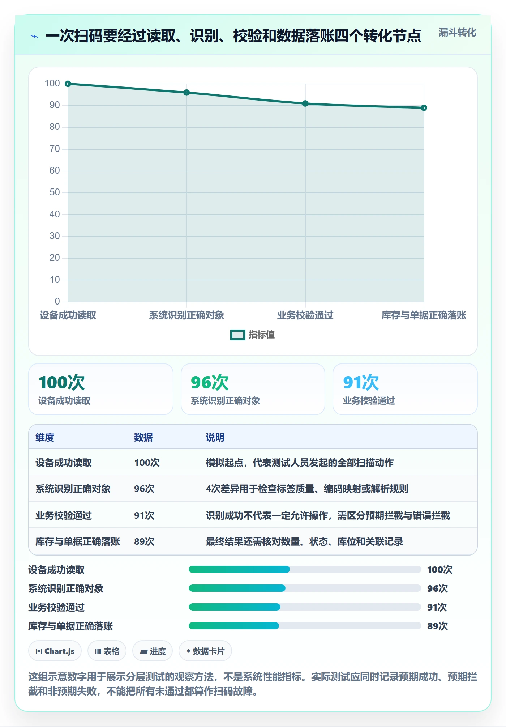The height and width of the screenshot is (727, 506).
Task: Click the chart data point at 设备成功读取
Action: 68,84
